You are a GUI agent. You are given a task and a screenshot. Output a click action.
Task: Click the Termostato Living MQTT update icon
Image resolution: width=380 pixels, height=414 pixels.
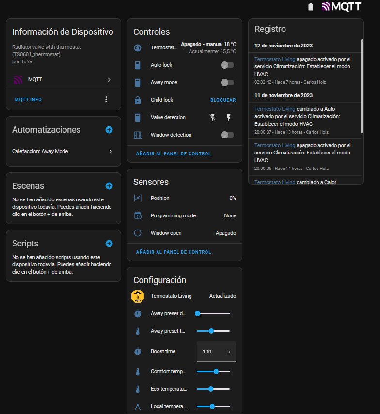pos(138,296)
